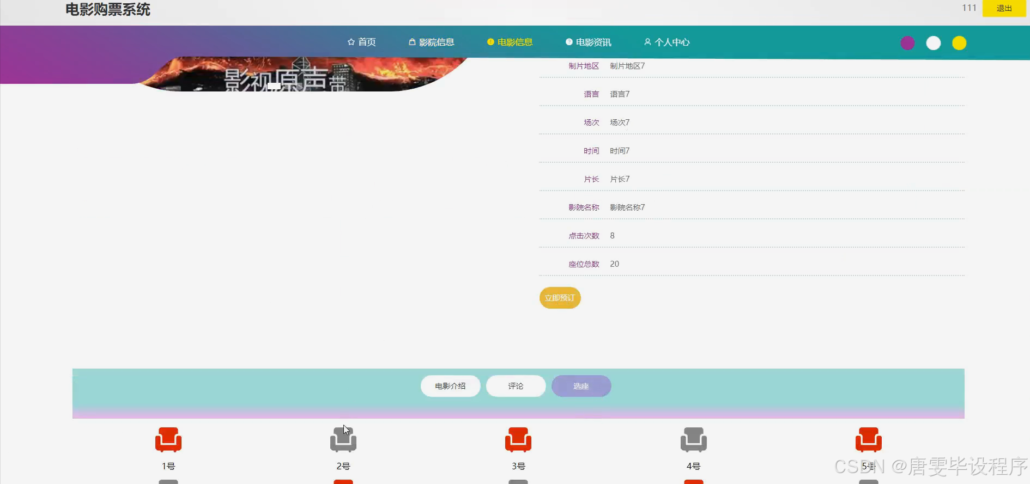Click the value 语言7
Screen dimensions: 1030x484
[x=620, y=94]
